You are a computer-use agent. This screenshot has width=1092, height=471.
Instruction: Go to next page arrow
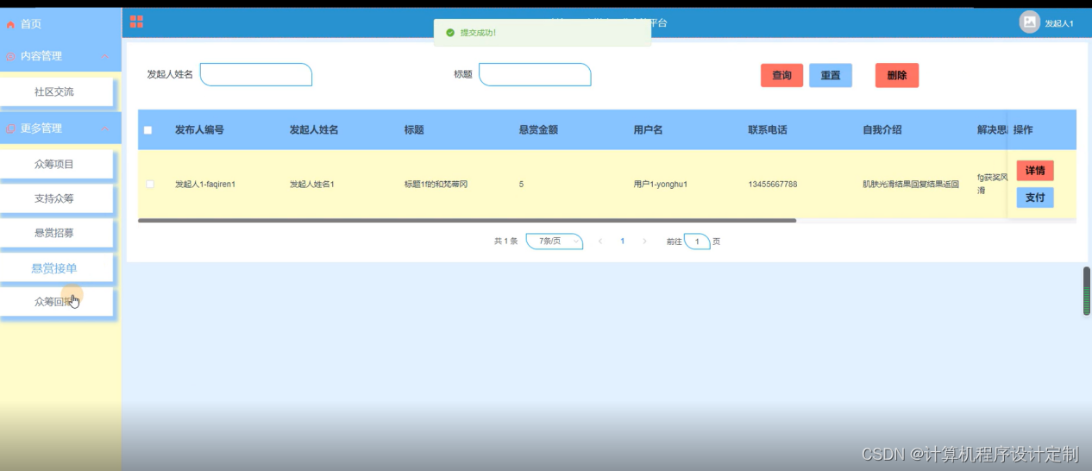[644, 242]
